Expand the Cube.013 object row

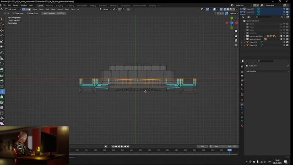pos(244,42)
